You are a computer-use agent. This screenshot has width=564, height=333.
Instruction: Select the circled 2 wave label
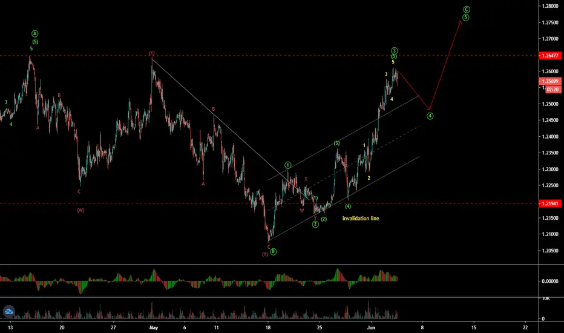coord(315,224)
